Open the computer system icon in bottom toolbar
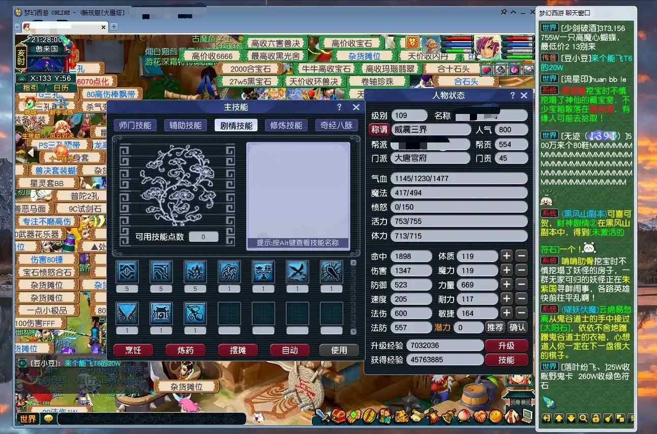Image resolution: width=657 pixels, height=434 pixels. click(526, 416)
